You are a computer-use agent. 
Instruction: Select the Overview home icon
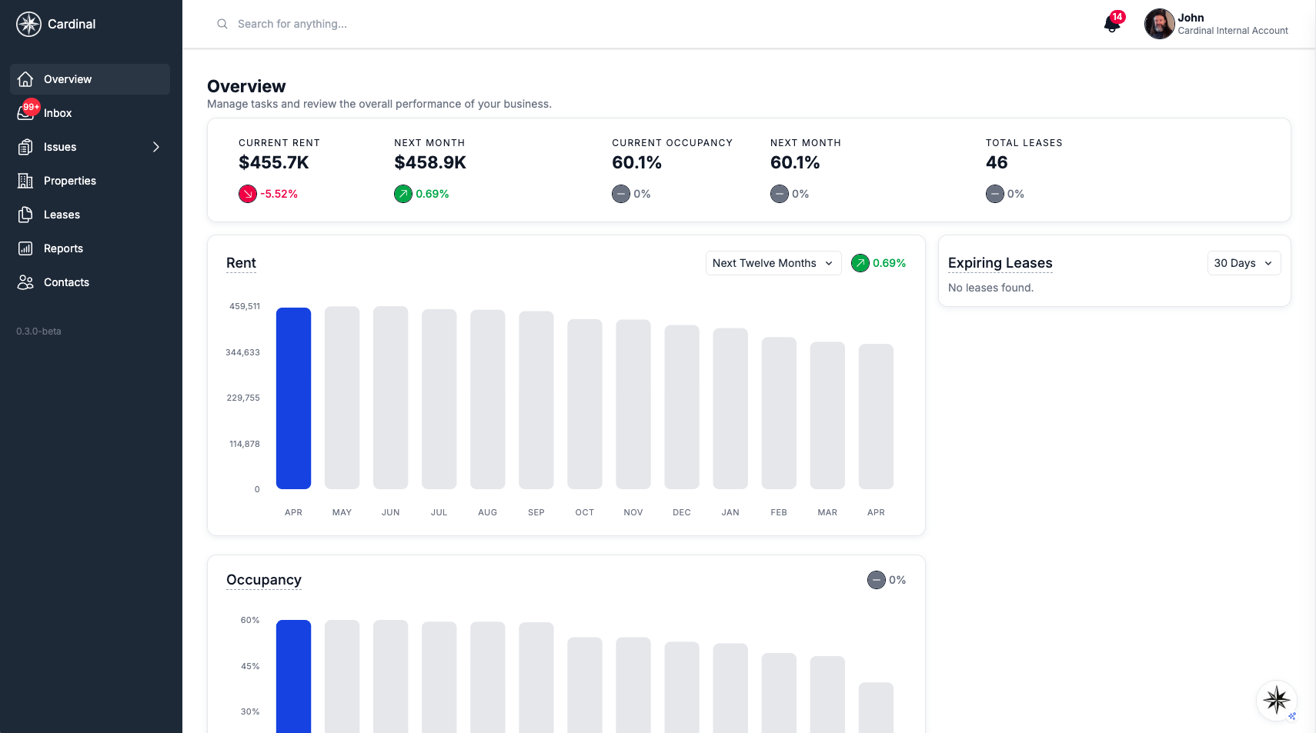(x=26, y=78)
